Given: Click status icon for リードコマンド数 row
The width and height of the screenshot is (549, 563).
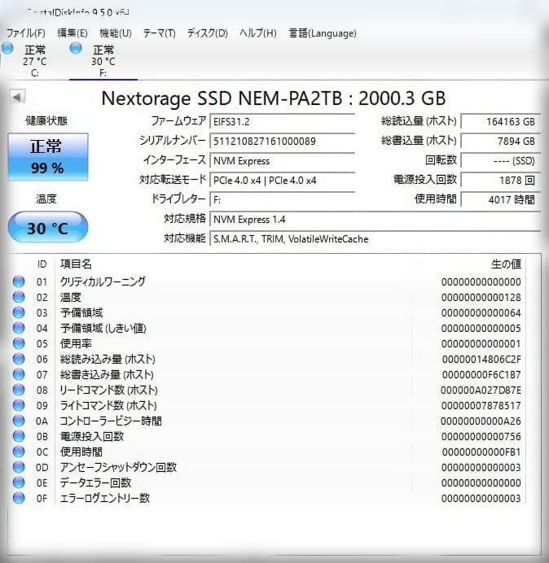Looking at the screenshot, I should [19, 390].
